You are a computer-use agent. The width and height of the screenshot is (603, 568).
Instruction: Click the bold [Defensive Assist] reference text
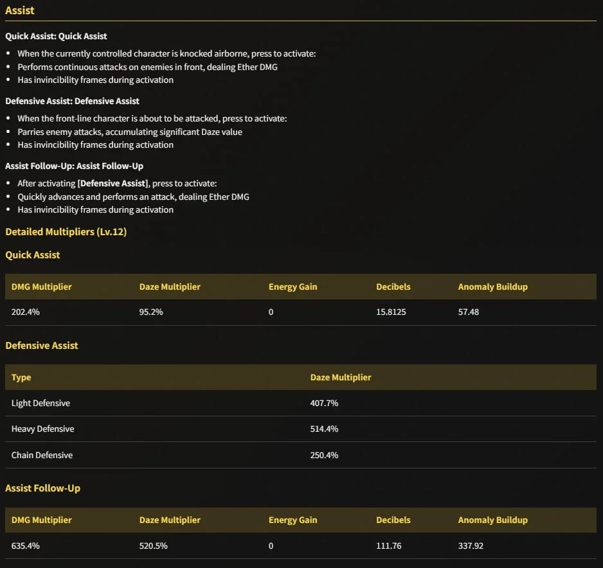113,183
